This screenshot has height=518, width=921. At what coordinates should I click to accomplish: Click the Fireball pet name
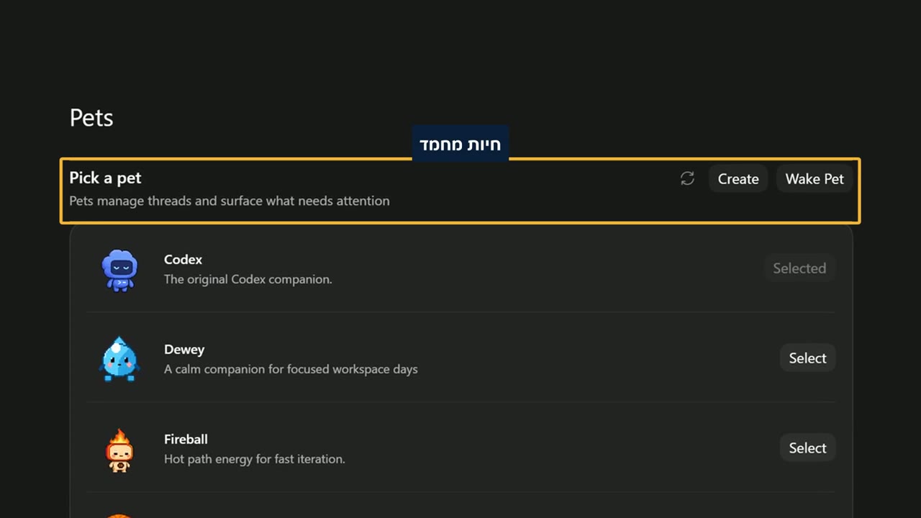186,440
